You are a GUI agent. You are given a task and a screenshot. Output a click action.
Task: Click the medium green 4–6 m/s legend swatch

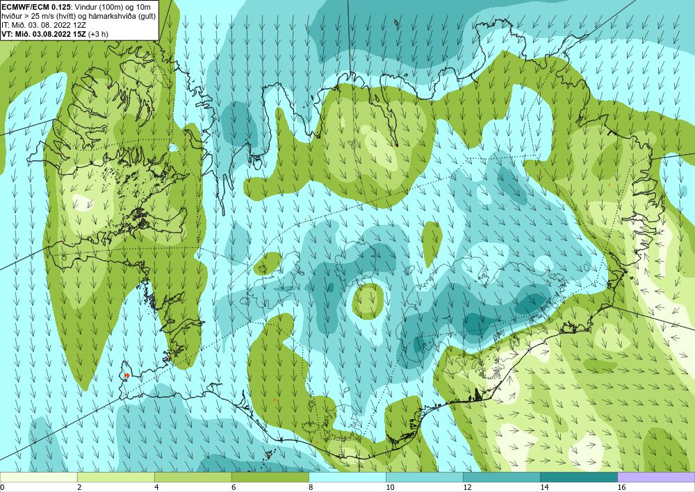pos(193,477)
